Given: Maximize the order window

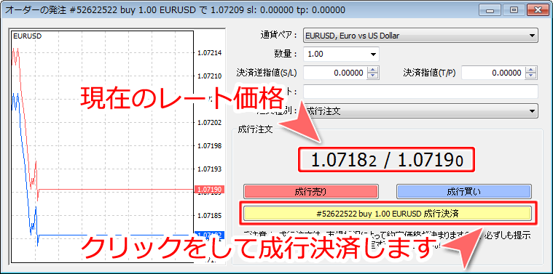Looking at the screenshot, I should click(514, 10).
